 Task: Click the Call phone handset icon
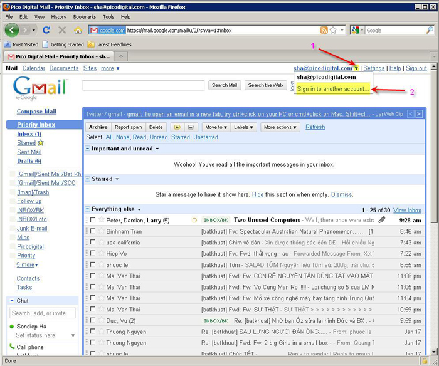tap(12, 347)
